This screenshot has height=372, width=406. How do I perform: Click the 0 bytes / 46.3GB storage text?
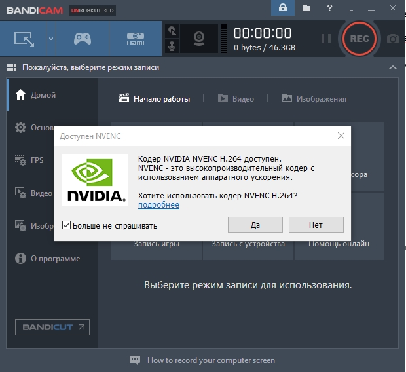click(265, 48)
